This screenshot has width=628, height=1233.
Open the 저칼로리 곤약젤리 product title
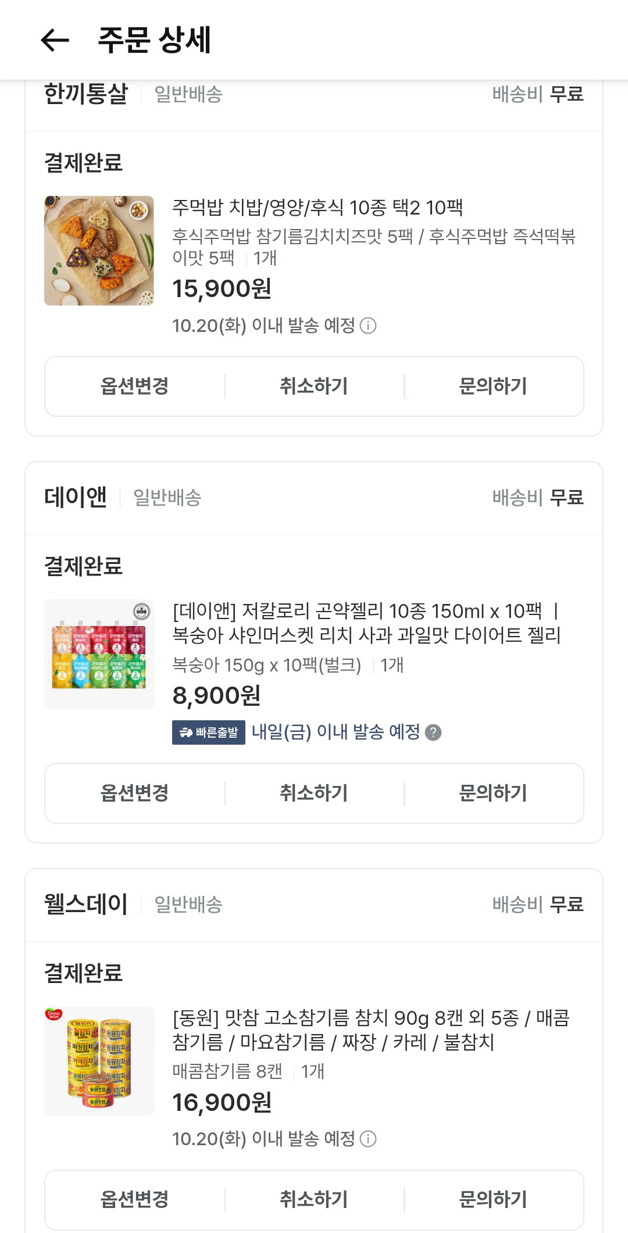click(366, 623)
